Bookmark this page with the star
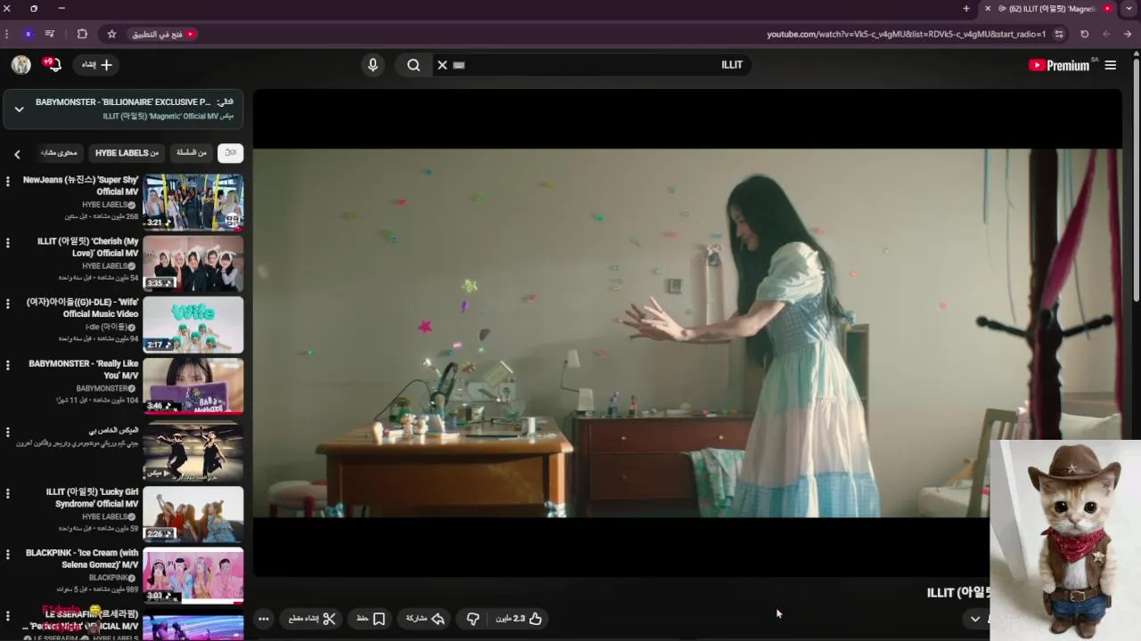 (111, 34)
